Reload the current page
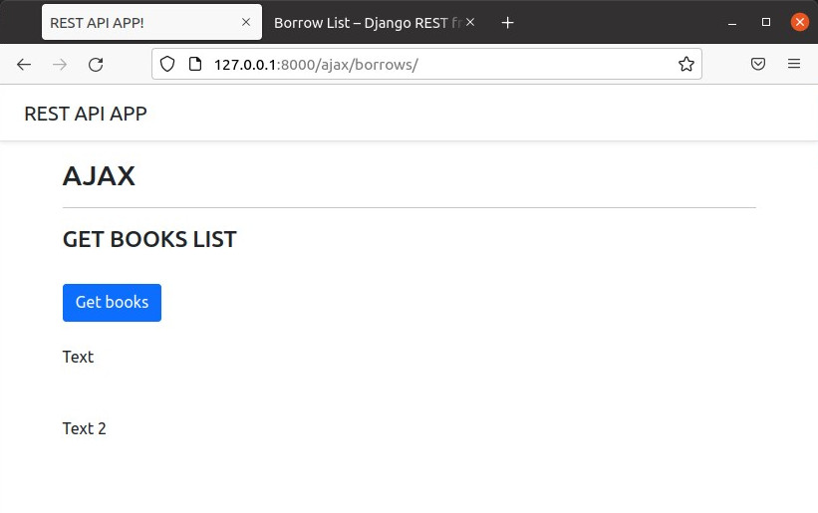 96,65
